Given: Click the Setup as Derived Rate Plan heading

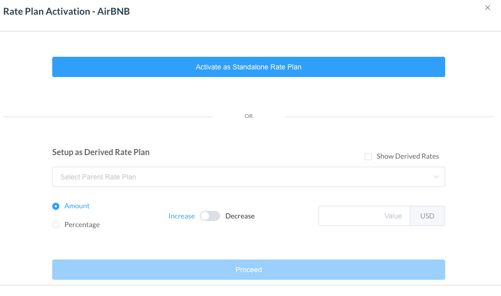Looking at the screenshot, I should click(x=101, y=152).
